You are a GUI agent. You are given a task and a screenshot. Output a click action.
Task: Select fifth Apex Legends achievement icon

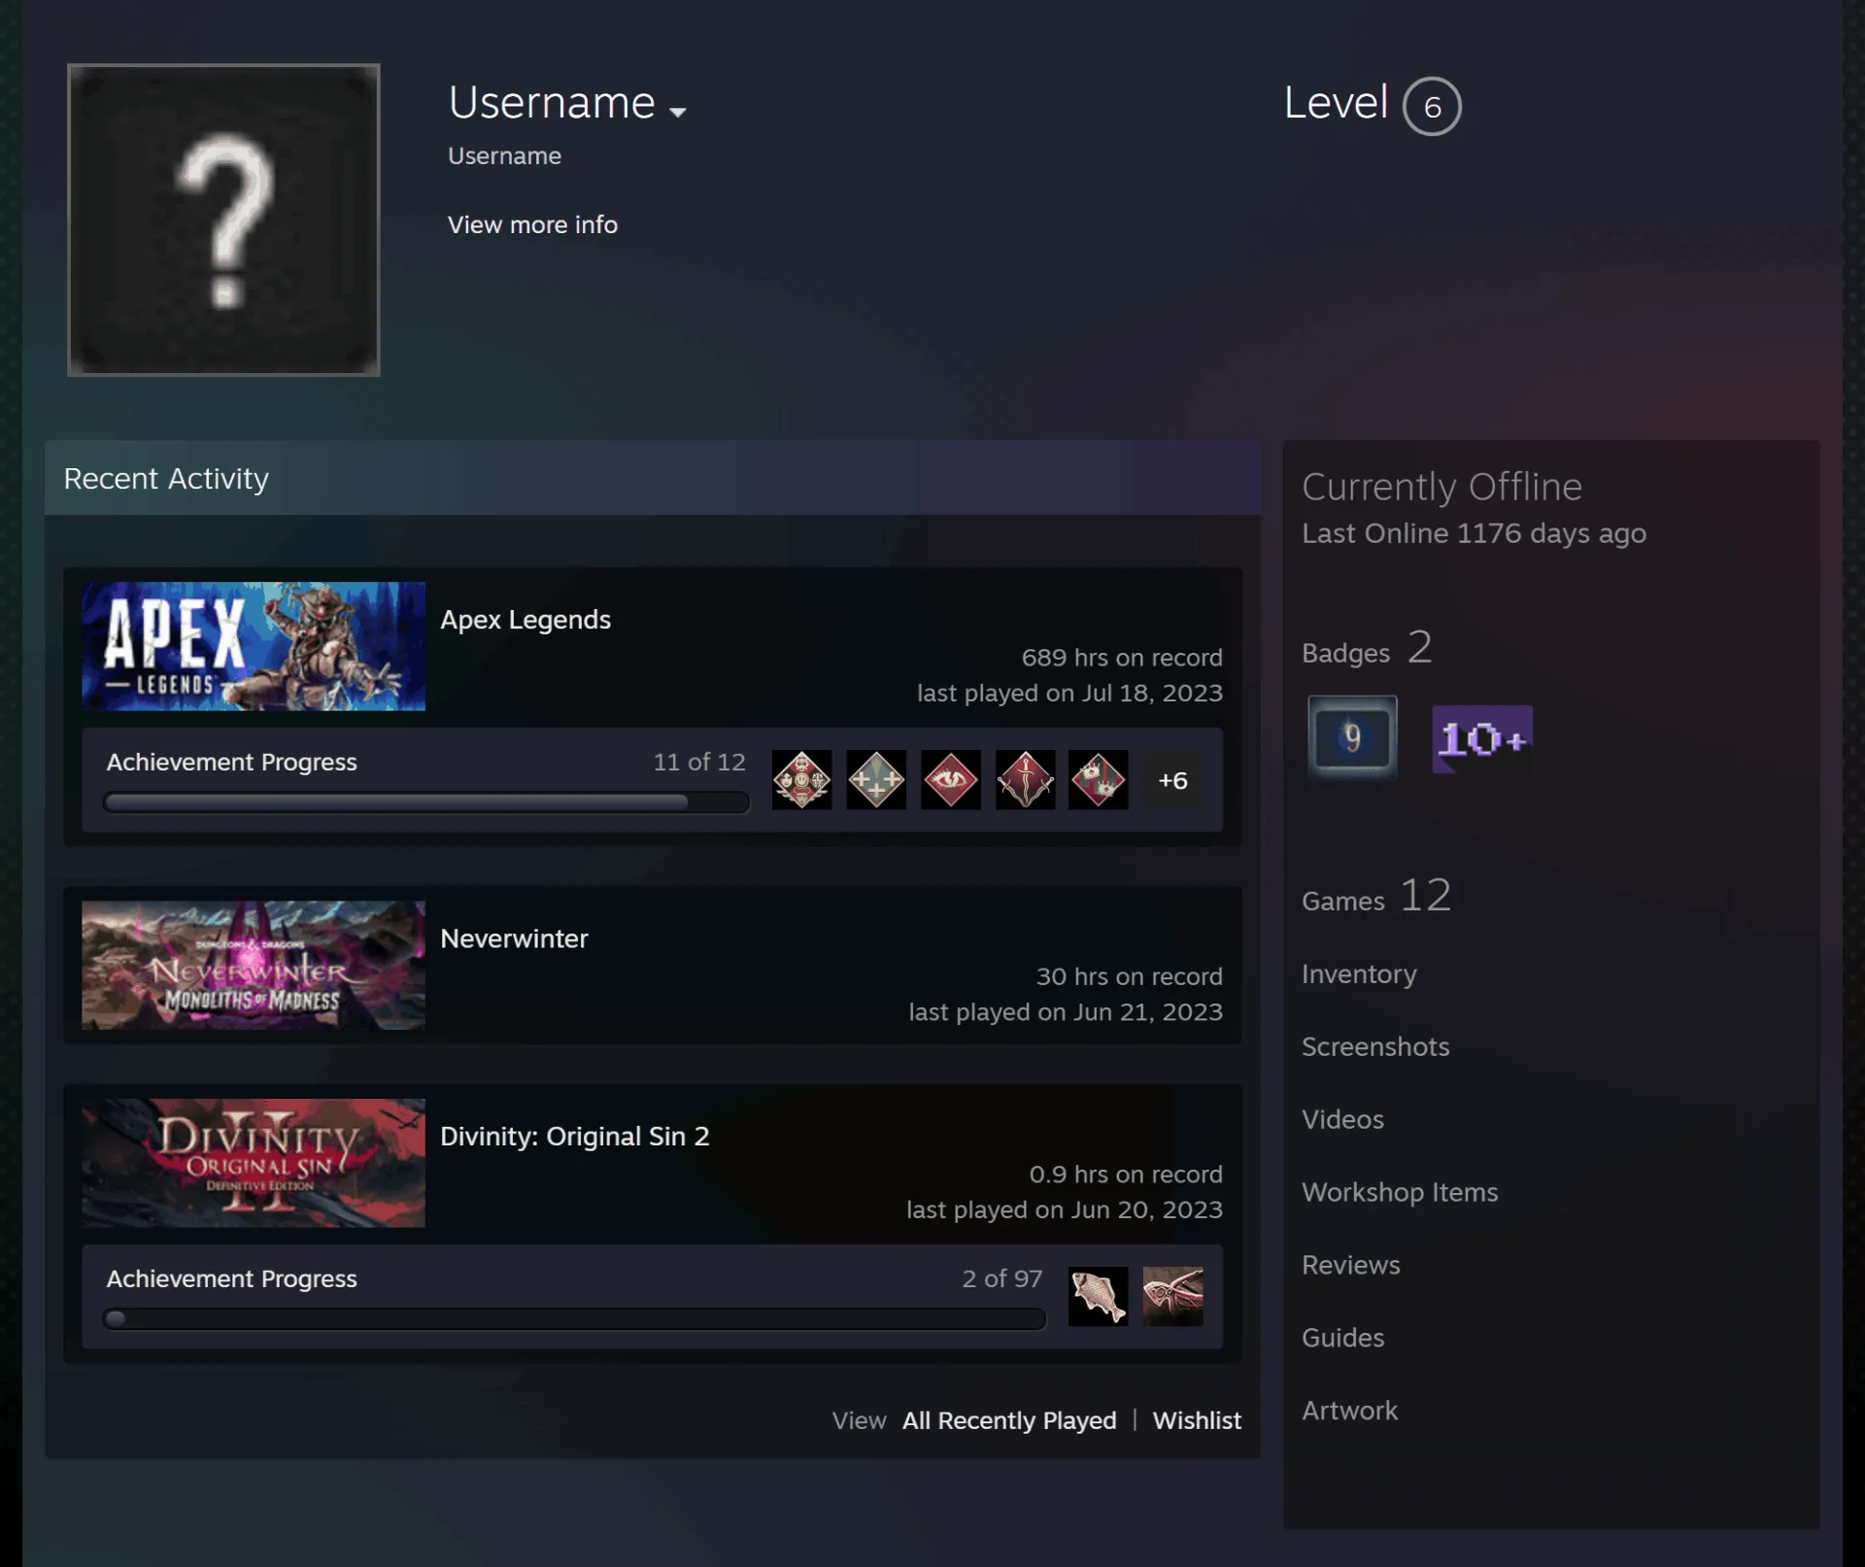(1099, 779)
